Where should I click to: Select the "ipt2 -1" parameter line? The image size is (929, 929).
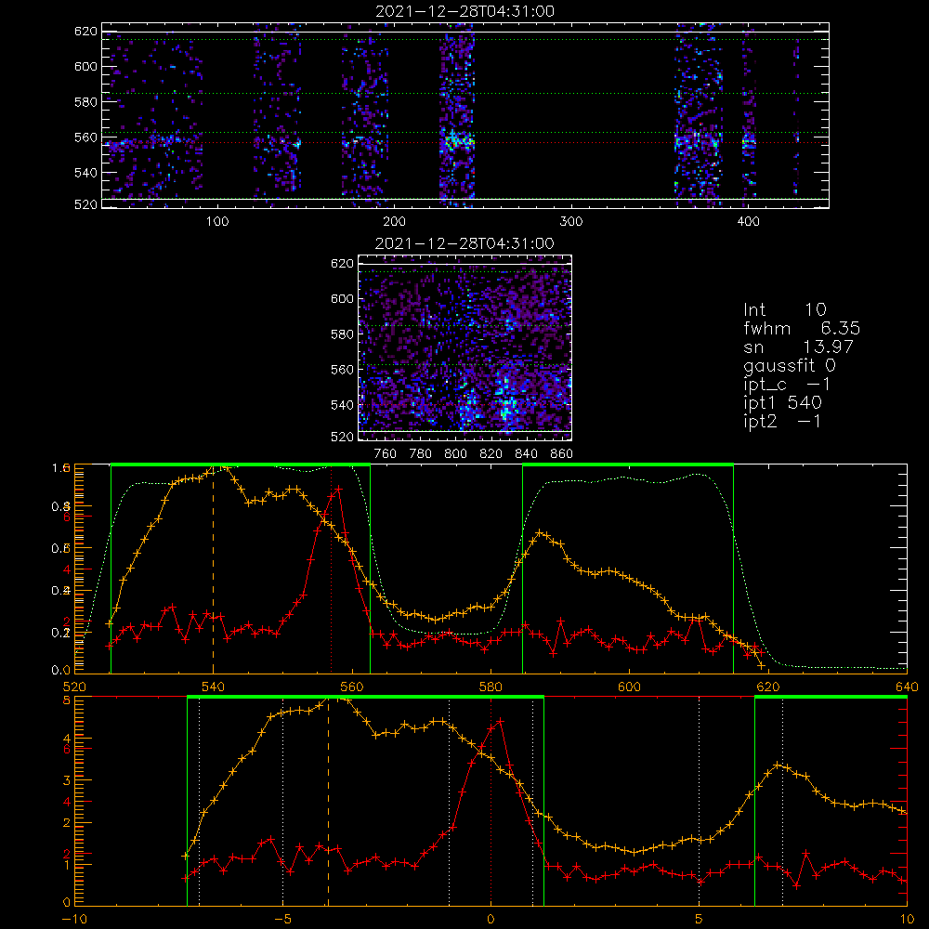point(782,422)
